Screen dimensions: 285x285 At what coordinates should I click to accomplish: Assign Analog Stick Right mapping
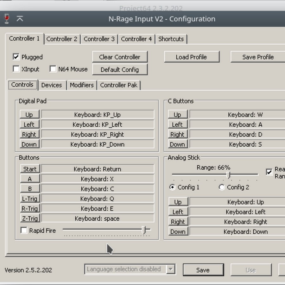point(178,222)
